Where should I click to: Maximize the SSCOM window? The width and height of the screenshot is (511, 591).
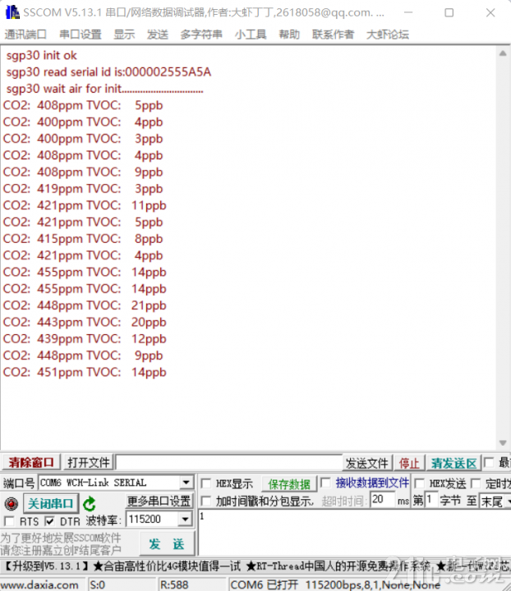tap(449, 13)
